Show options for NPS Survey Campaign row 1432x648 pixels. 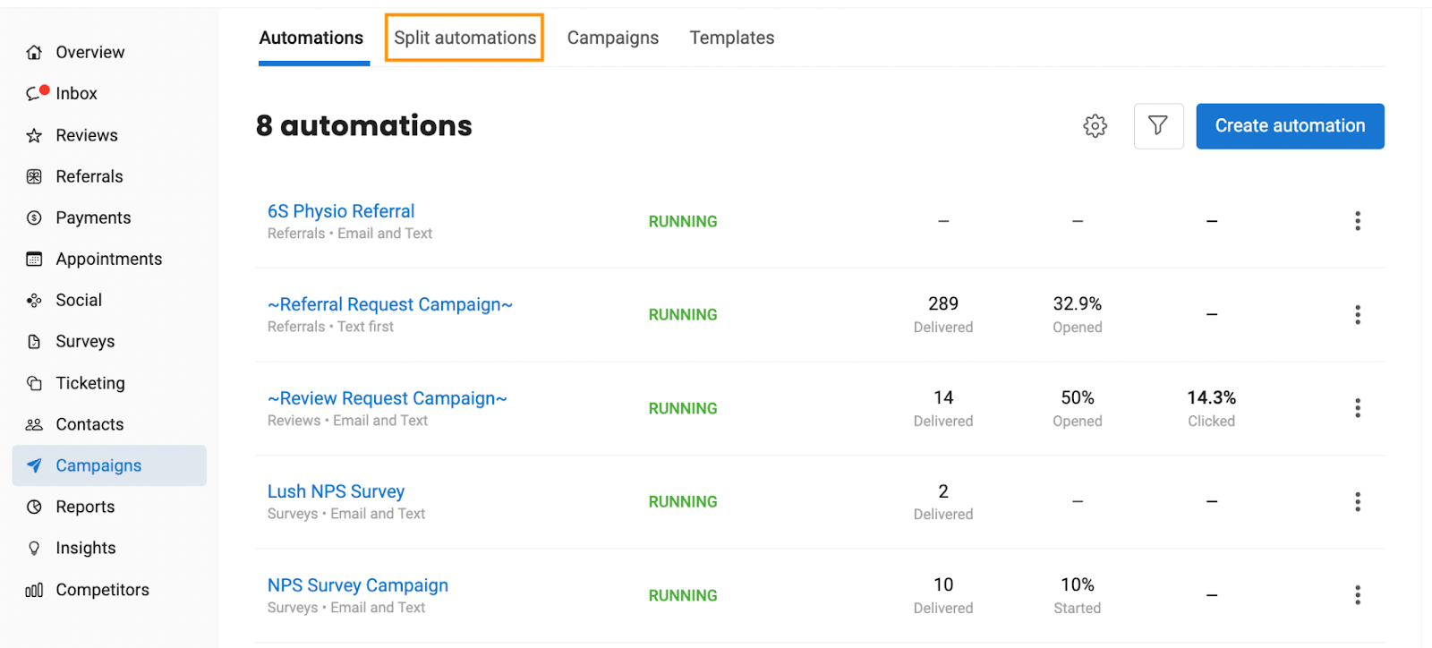(1357, 595)
